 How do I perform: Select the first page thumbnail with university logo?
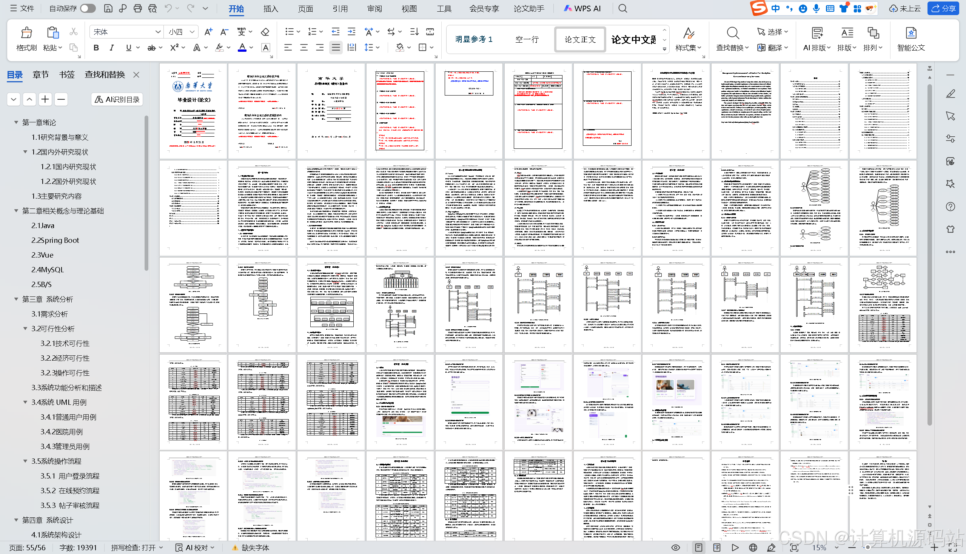tap(194, 111)
